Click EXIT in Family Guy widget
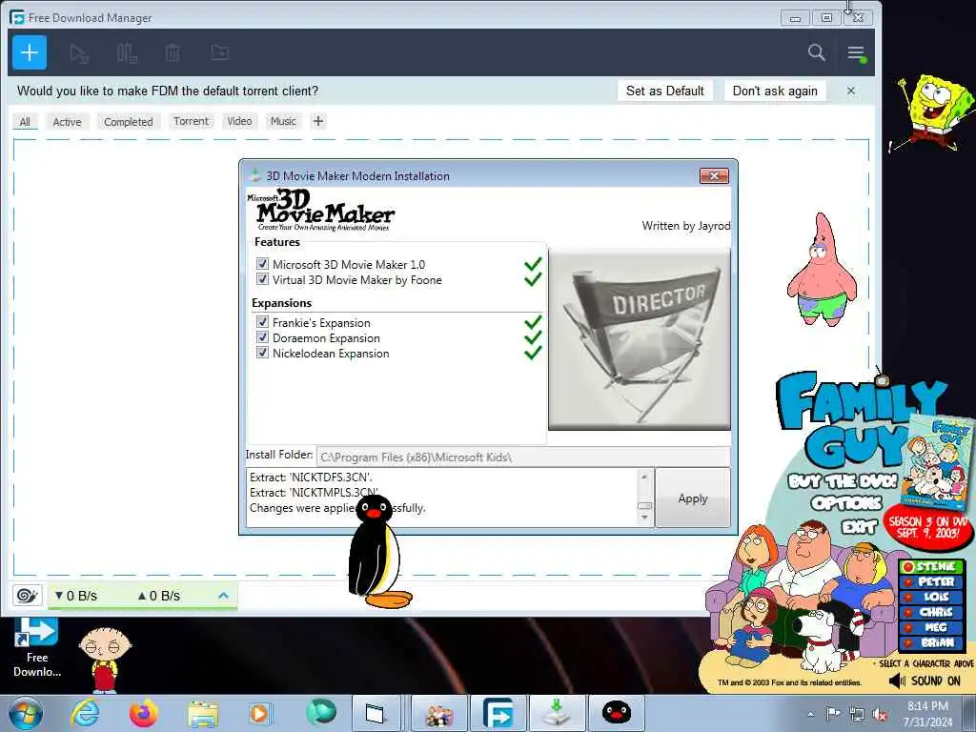976x732 pixels. 859,527
